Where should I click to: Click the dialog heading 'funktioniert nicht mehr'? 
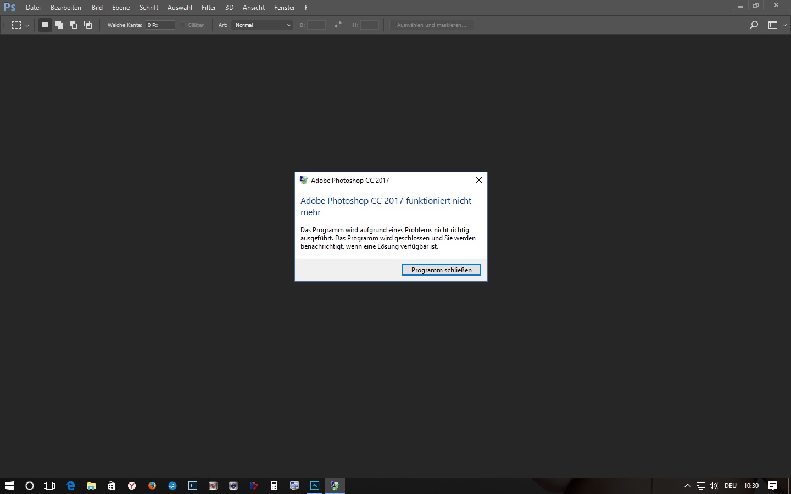386,206
